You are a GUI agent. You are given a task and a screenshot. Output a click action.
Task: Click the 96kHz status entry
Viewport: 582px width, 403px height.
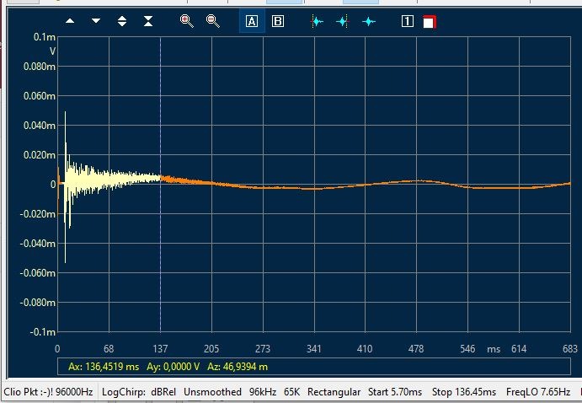click(x=263, y=392)
